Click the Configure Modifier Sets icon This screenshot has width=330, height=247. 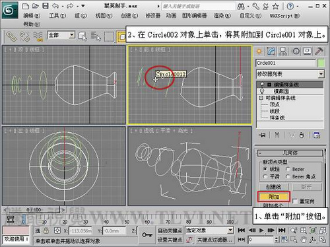point(317,135)
